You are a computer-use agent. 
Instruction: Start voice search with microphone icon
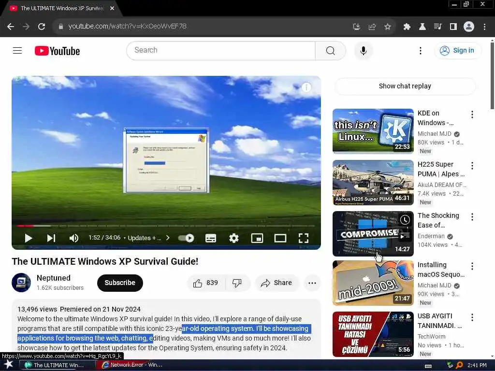click(x=364, y=50)
